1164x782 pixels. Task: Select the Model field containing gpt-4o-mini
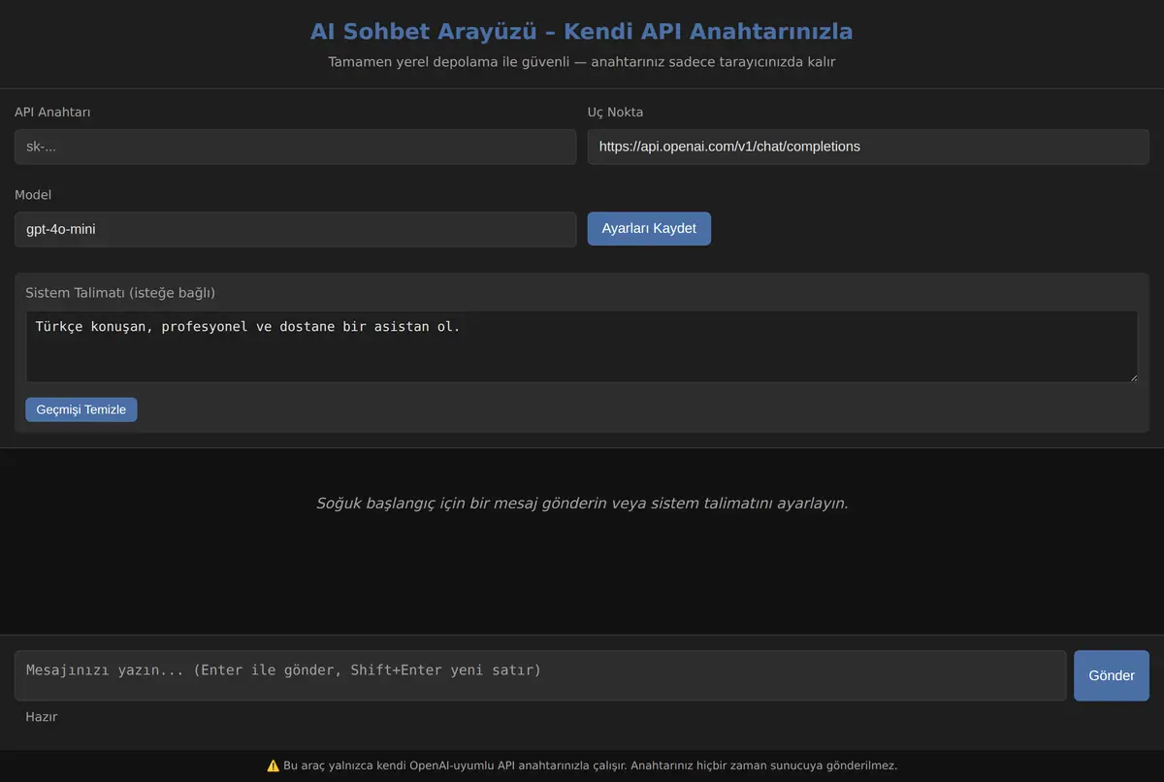tap(295, 229)
